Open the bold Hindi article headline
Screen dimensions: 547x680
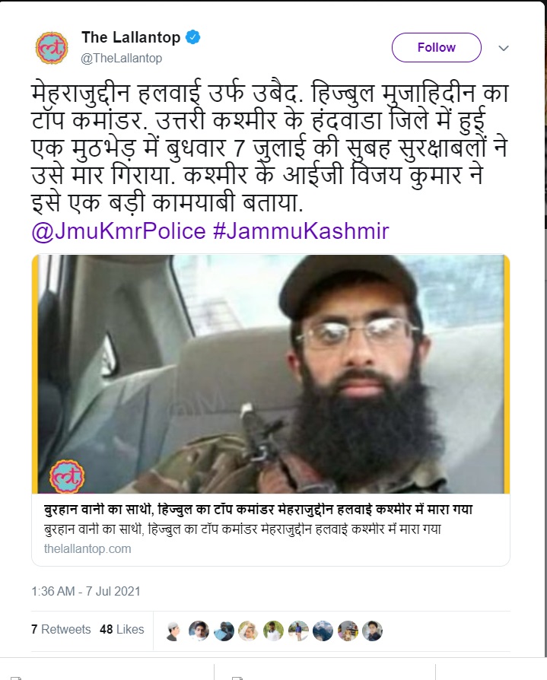tap(259, 509)
